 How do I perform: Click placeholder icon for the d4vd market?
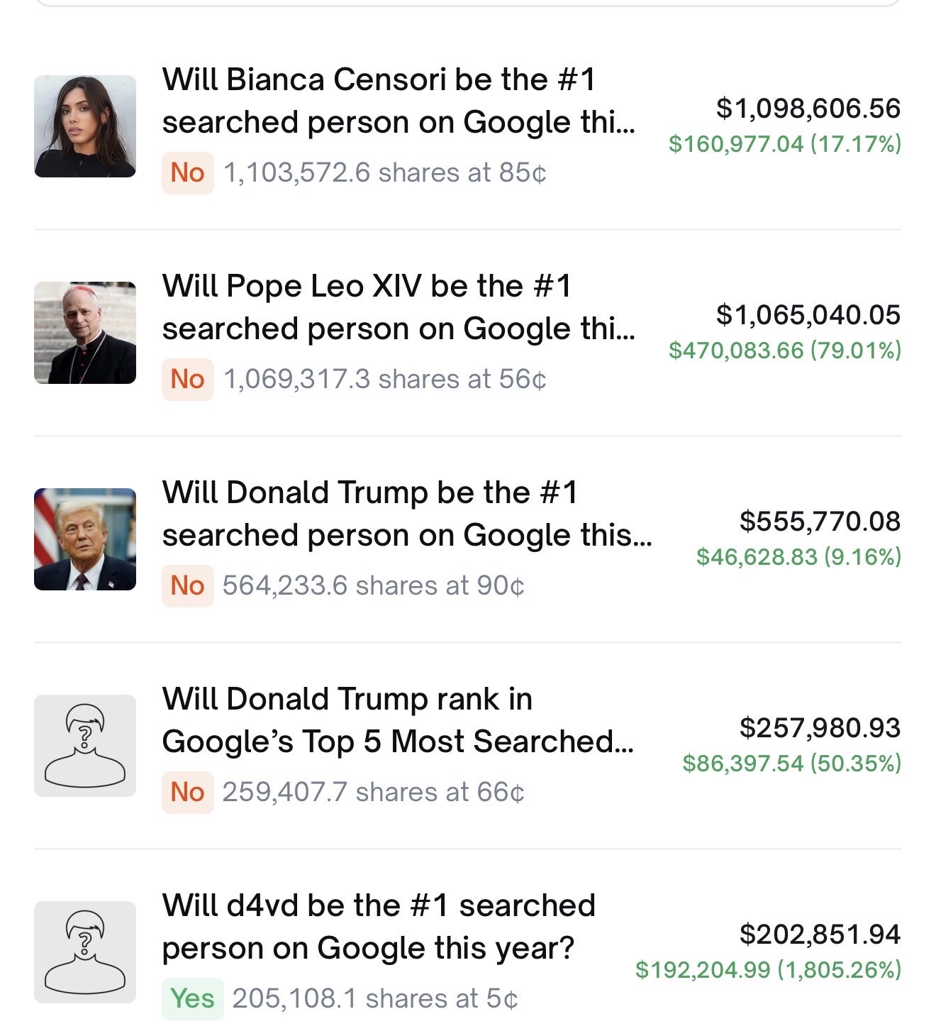point(85,952)
